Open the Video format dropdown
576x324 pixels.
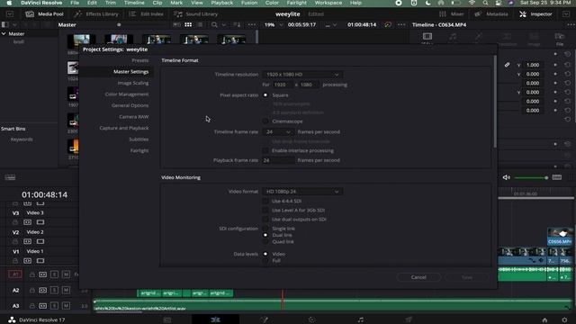coord(302,192)
